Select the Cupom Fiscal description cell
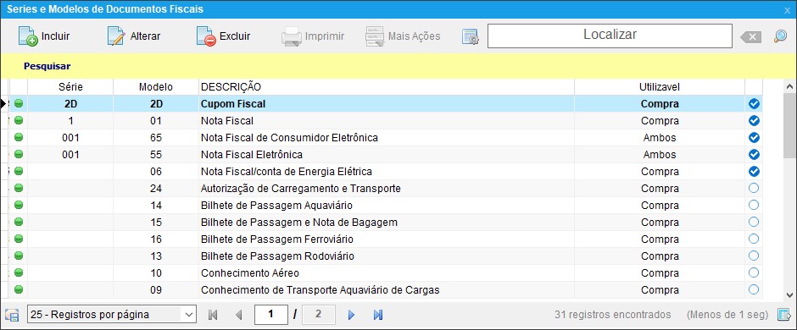 click(x=387, y=104)
